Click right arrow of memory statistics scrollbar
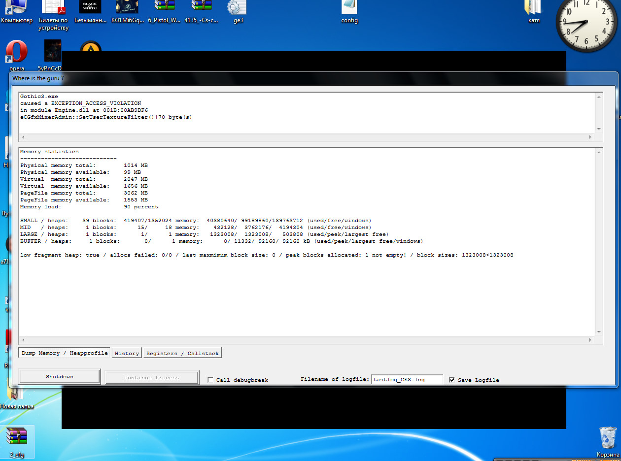This screenshot has height=461, width=621. (x=591, y=340)
